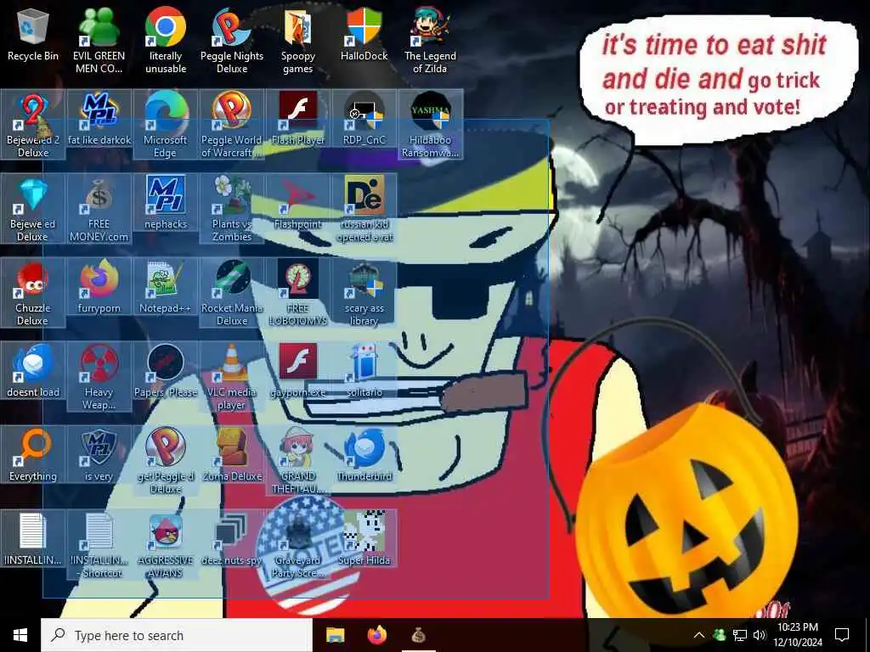Select the Flashpoint icon
This screenshot has height=652, width=870.
coord(298,204)
